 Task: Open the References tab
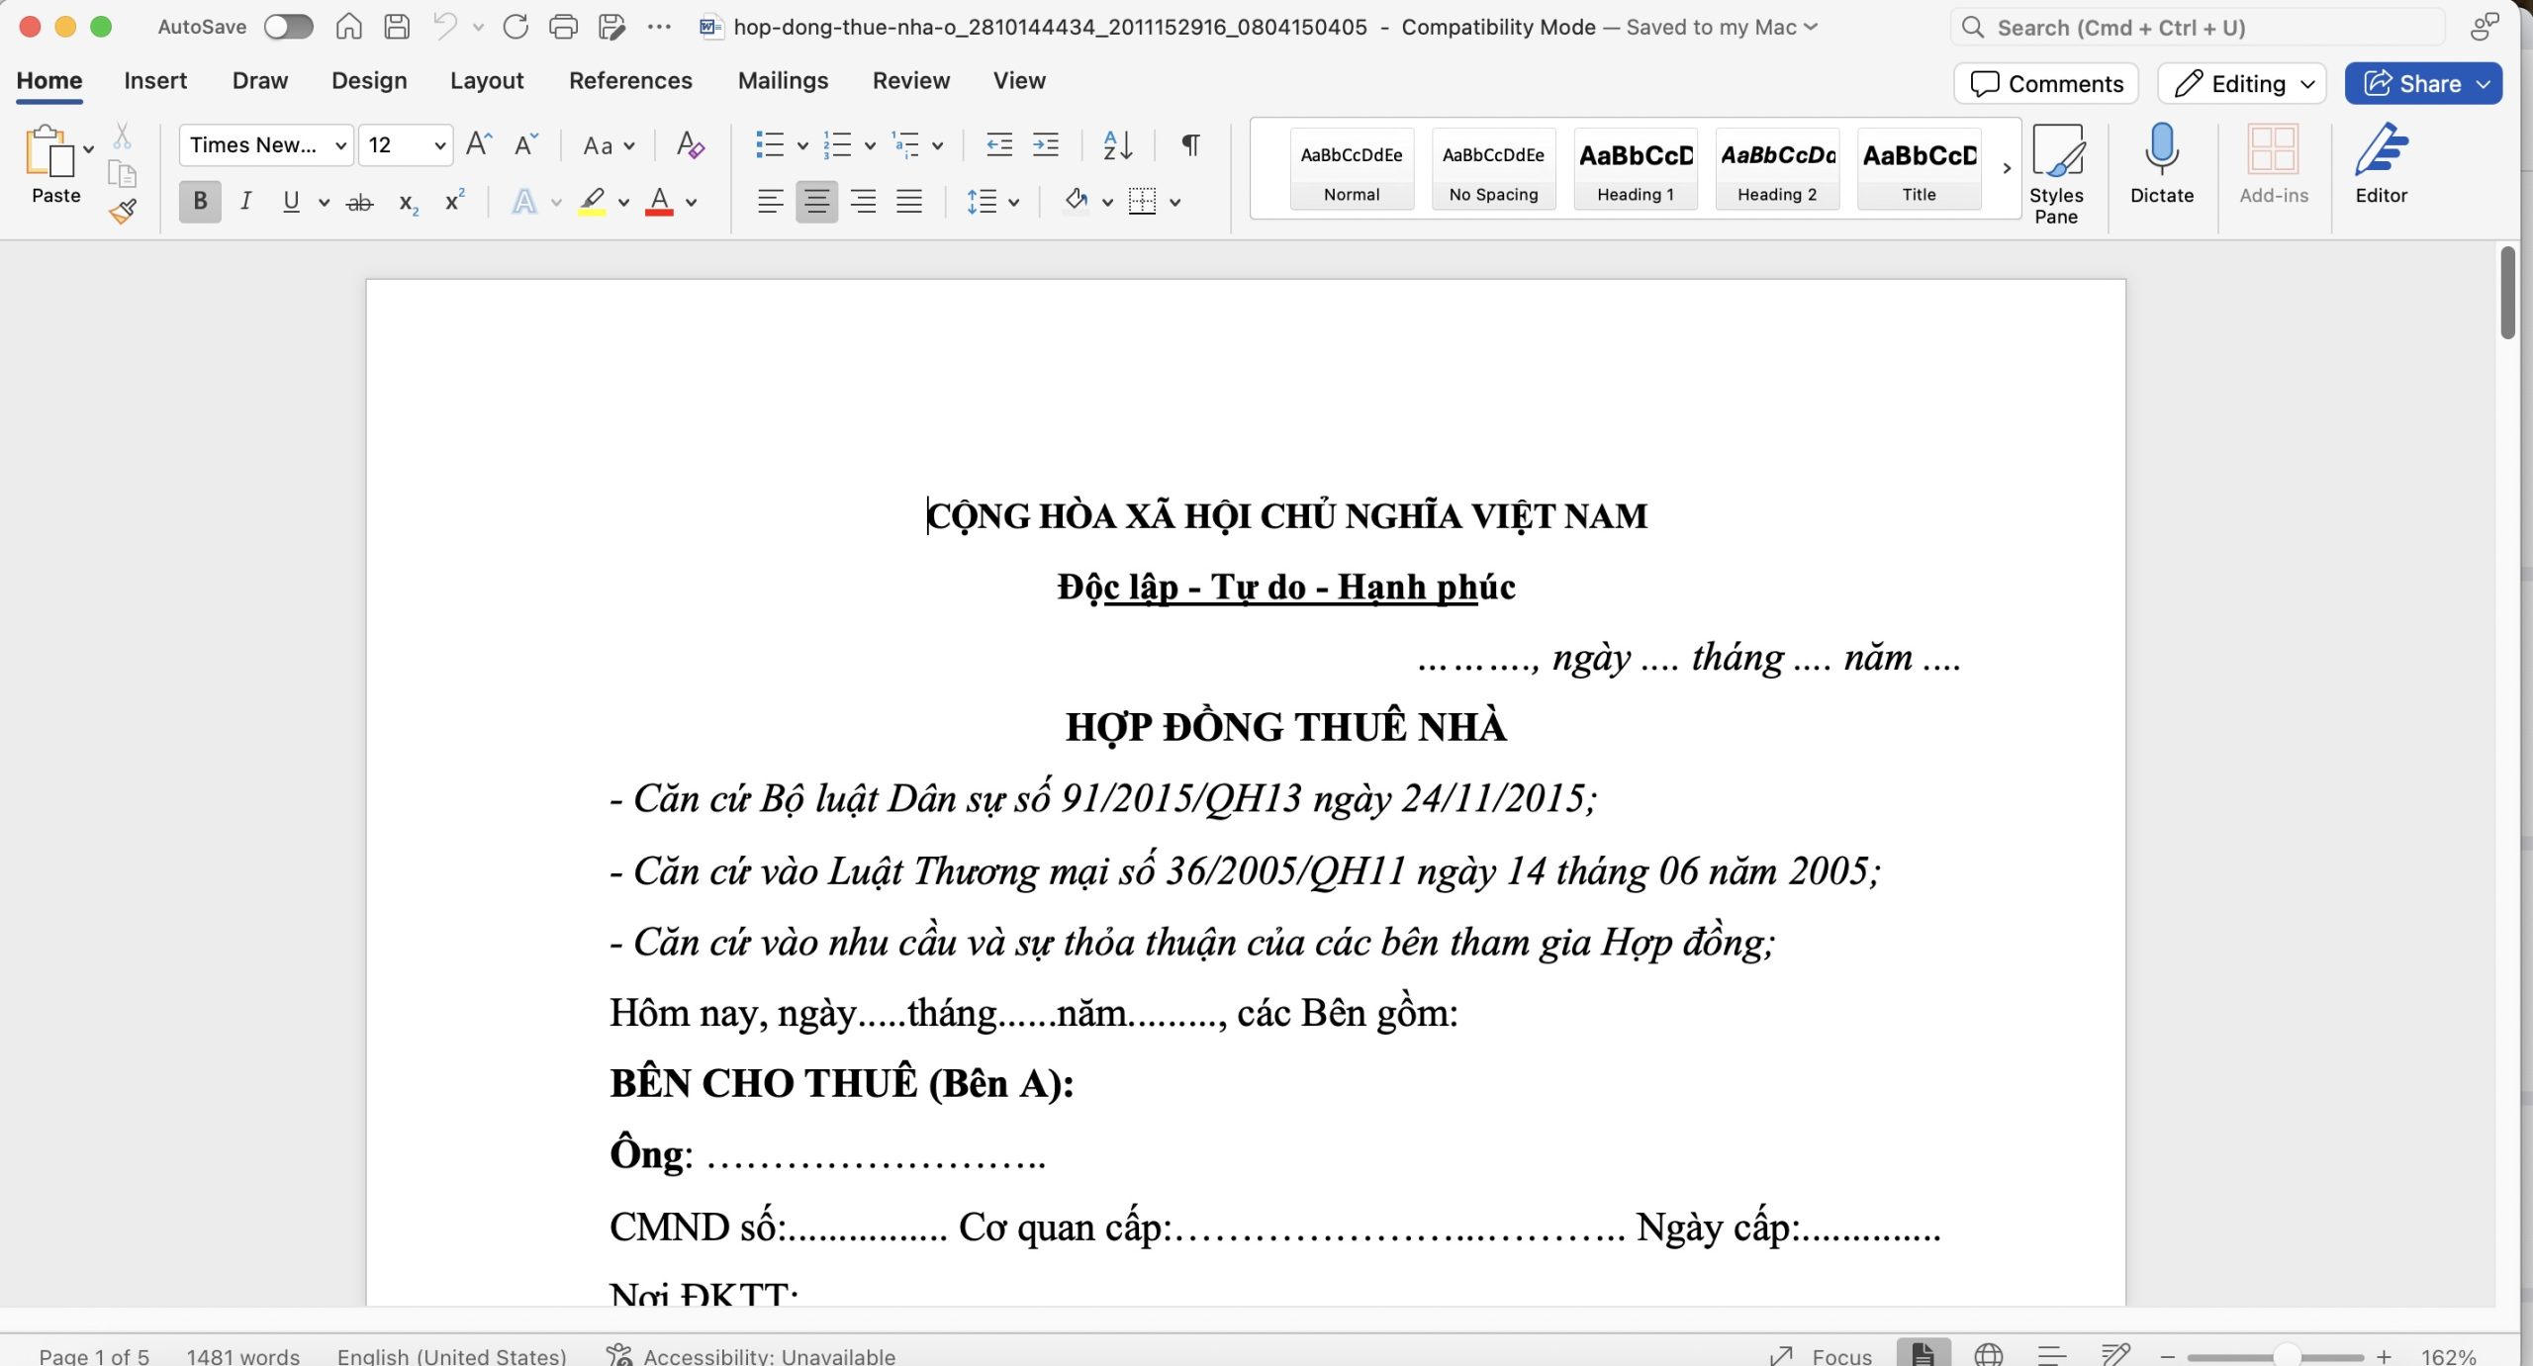click(630, 81)
